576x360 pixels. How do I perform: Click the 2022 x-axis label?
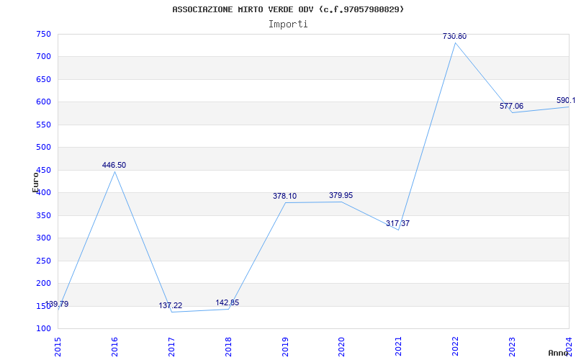[455, 347]
